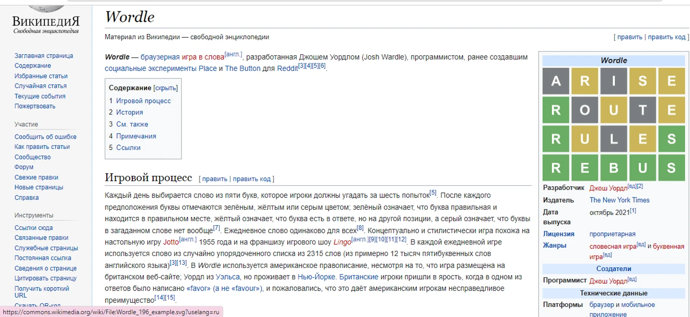This screenshot has height=317, width=690.
Task: Jump to section «Игровой процесс» in contents
Action: pos(144,101)
